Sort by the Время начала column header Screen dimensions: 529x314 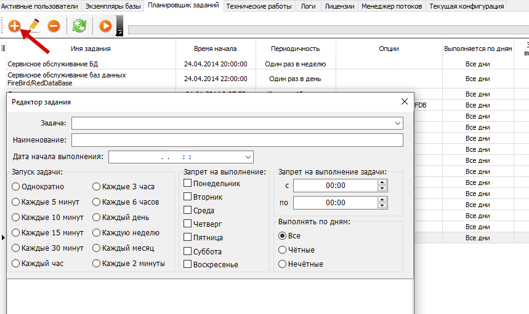click(215, 49)
